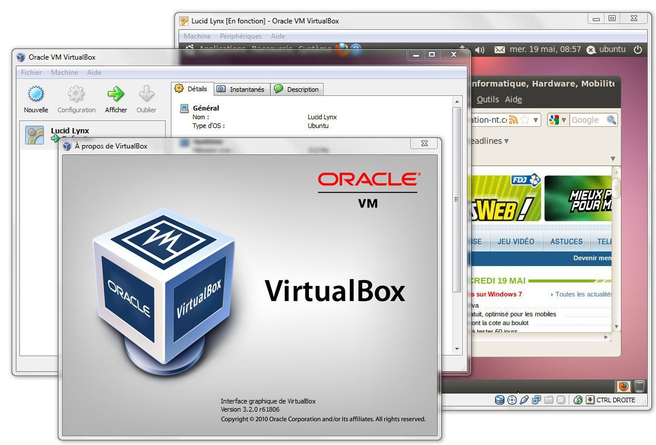Screen dimensions: 656x445
Task: Open the ubuntu user status menu
Action: pos(606,49)
